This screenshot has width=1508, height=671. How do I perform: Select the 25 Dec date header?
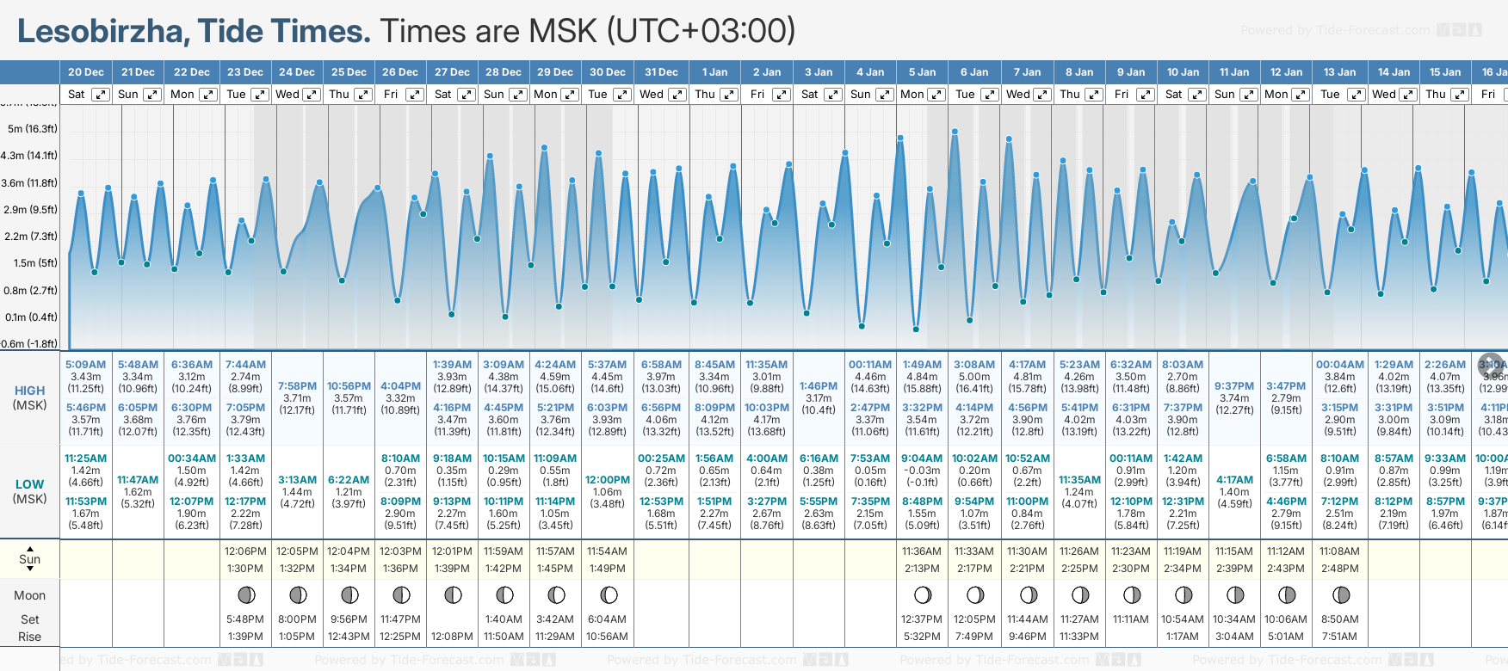point(349,72)
